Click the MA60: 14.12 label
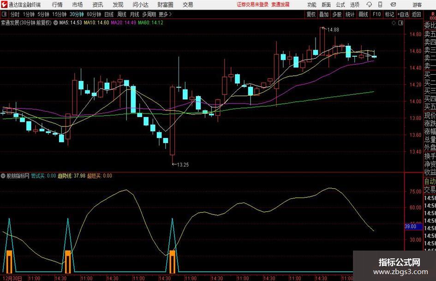436x281 pixels. tap(150, 23)
